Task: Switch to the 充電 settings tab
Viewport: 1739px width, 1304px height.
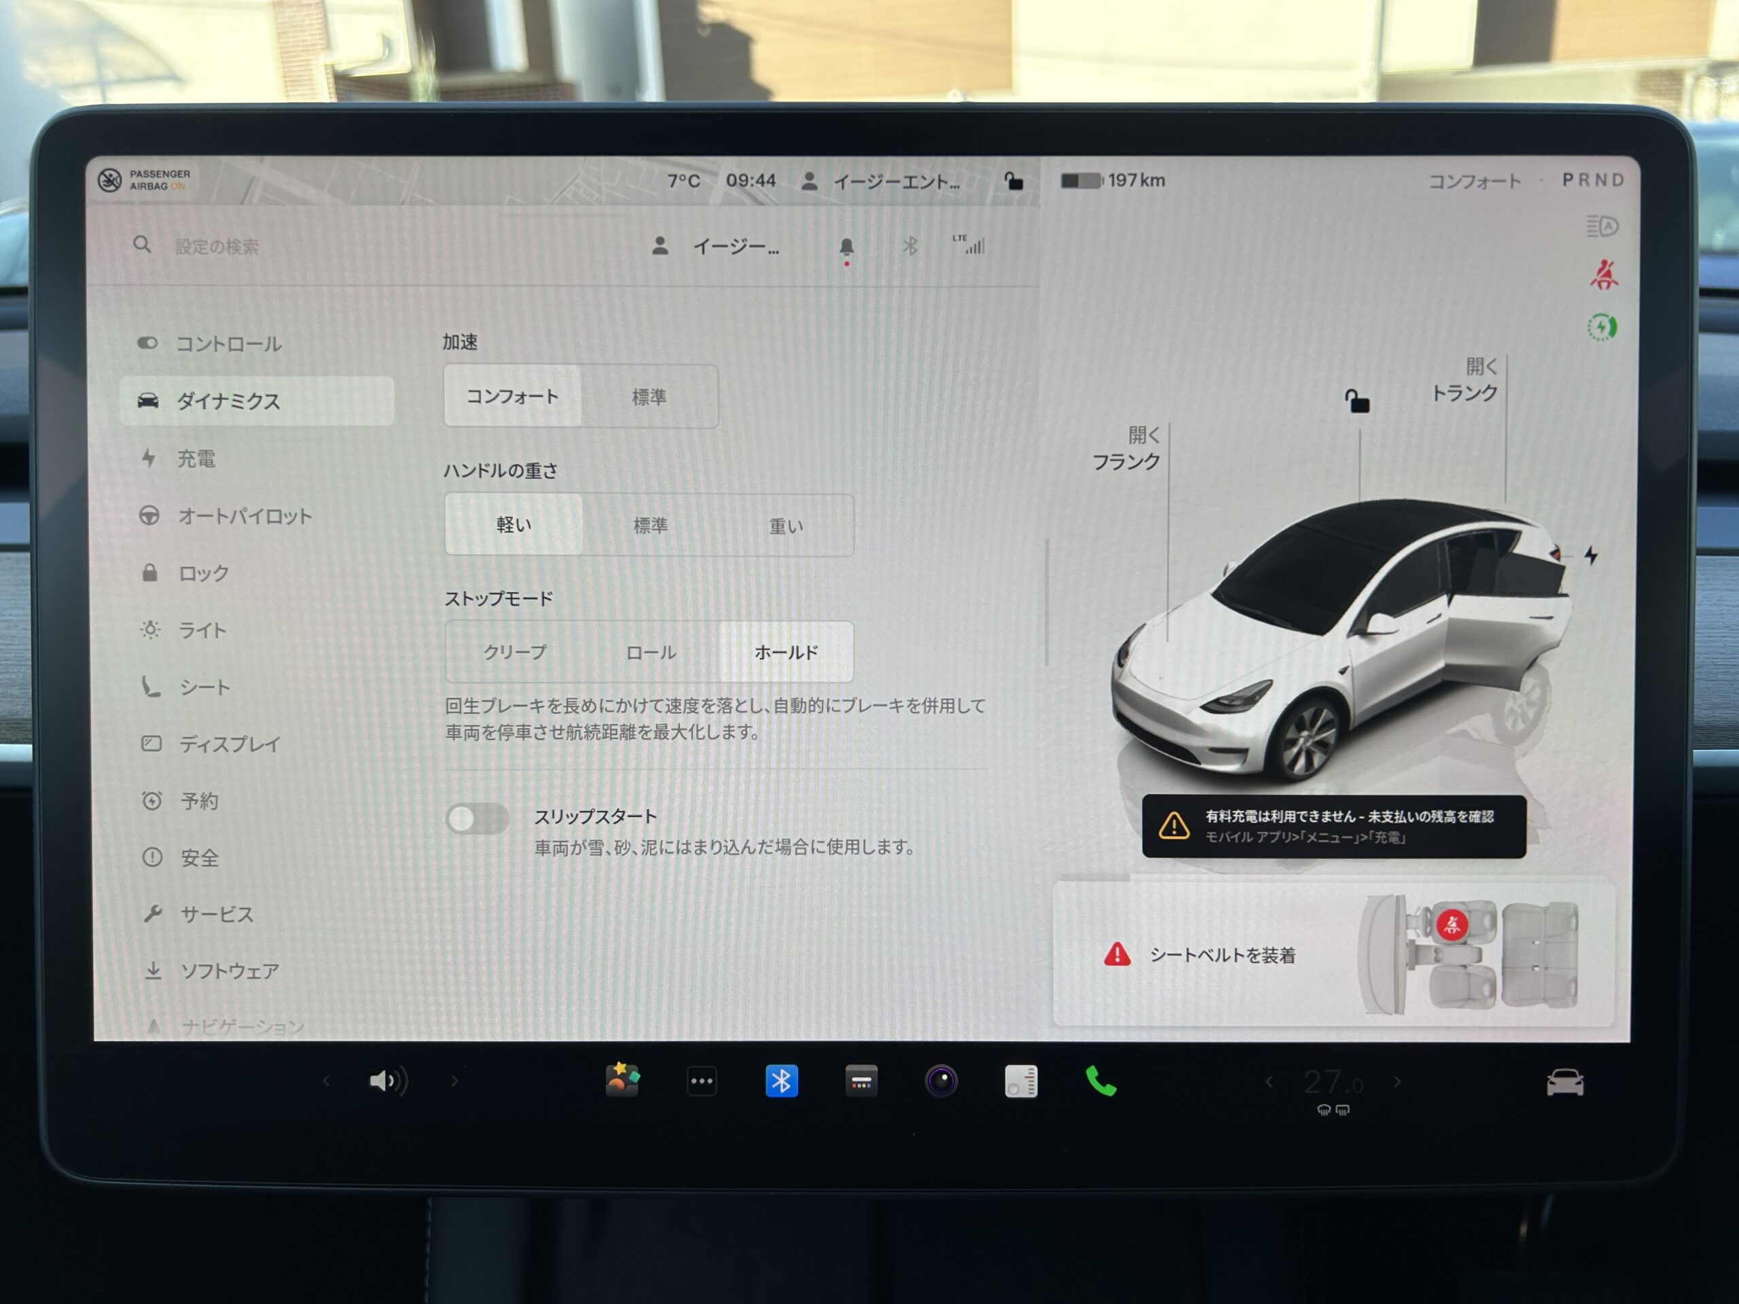Action: [x=196, y=459]
